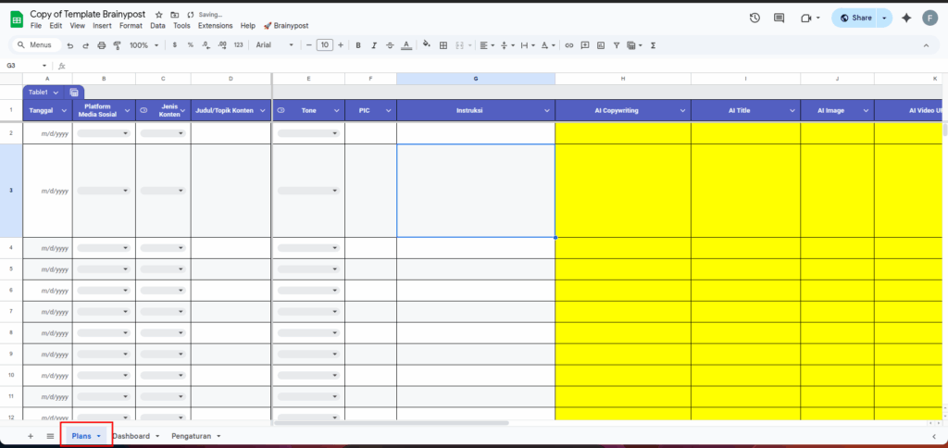Open the Extensions menu
This screenshot has height=448, width=948.
tap(216, 26)
